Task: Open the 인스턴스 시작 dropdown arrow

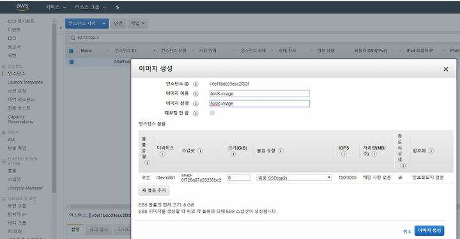Action: tap(104, 24)
